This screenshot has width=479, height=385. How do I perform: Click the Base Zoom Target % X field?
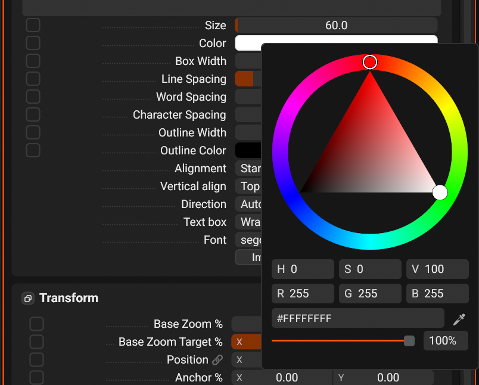click(x=246, y=341)
